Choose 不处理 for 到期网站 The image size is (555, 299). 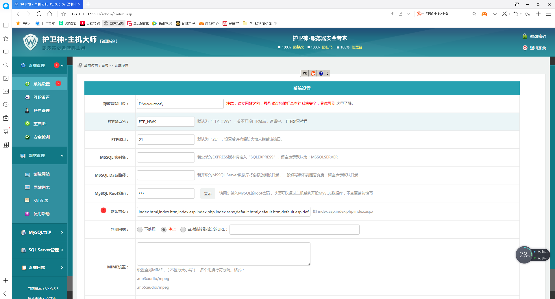(x=140, y=229)
